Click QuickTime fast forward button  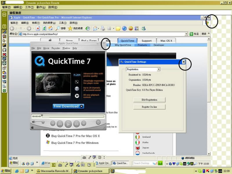[x=77, y=124]
